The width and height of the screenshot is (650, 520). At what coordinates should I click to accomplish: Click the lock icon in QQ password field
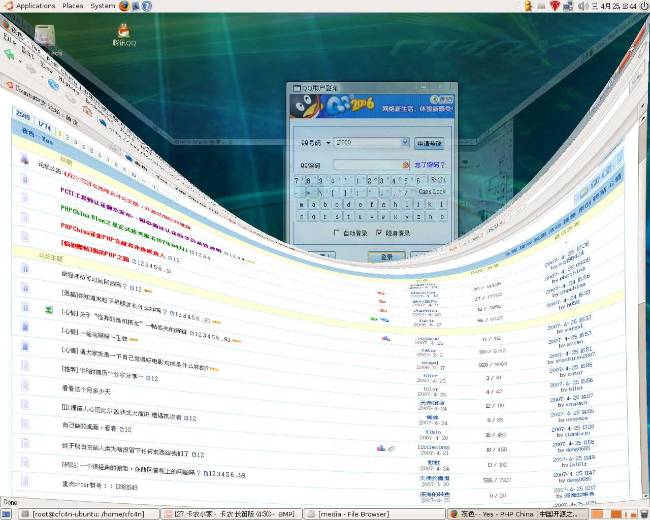pyautogui.click(x=406, y=165)
